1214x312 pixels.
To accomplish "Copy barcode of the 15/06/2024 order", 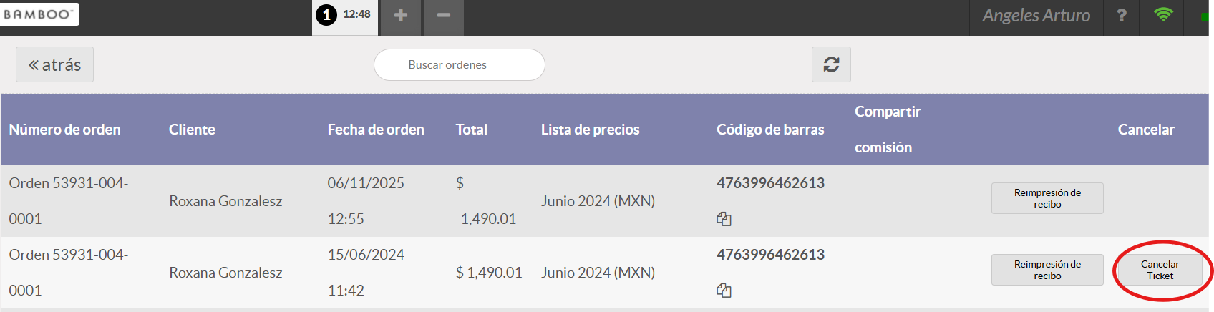I will (x=724, y=291).
